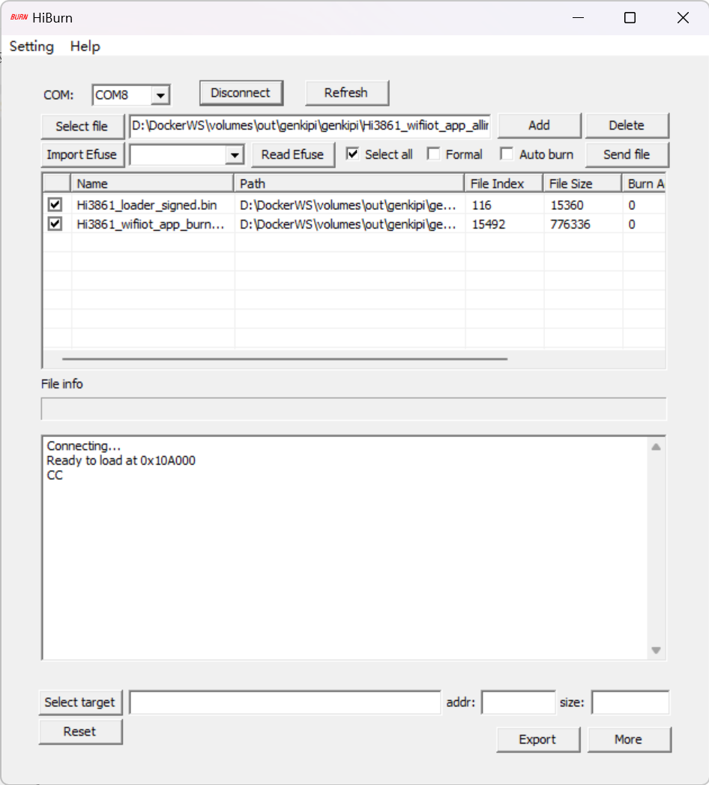Open the Setting menu
This screenshot has width=709, height=785.
(x=31, y=46)
